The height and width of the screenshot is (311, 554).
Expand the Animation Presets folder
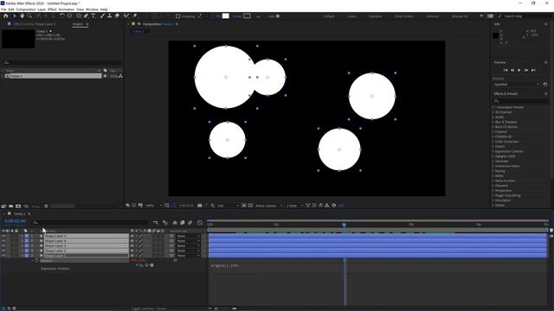pyautogui.click(x=493, y=107)
